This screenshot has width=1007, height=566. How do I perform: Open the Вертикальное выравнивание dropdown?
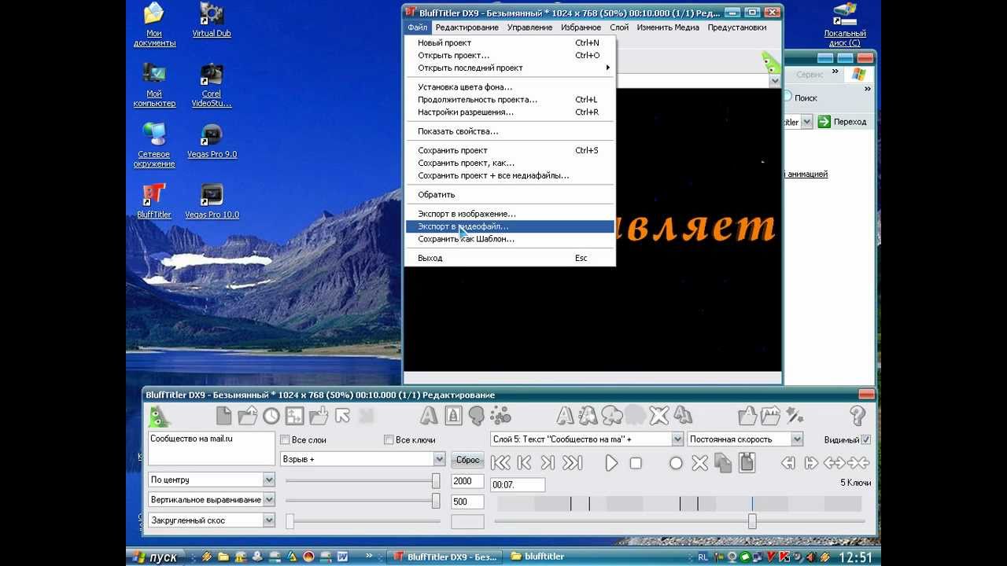click(268, 500)
